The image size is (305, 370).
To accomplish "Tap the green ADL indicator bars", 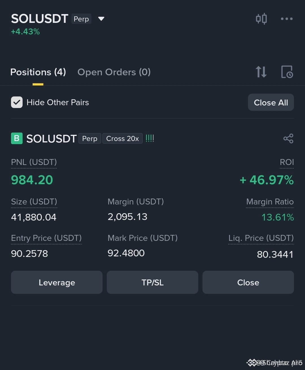I will 150,138.
